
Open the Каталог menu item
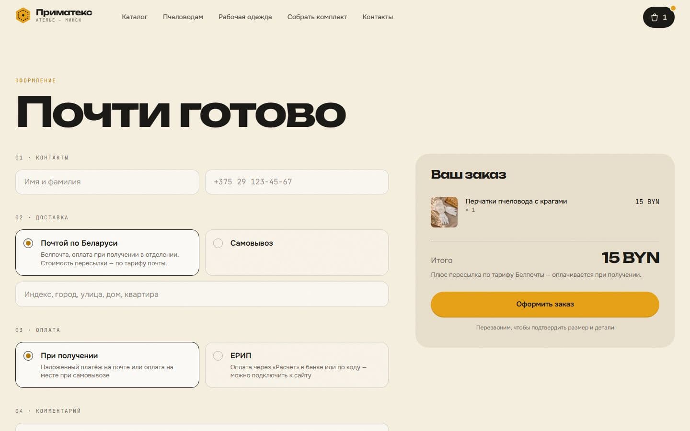click(135, 17)
